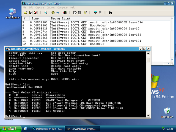The height and width of the screenshot is (132, 176).
Task: Click the cmd.exe title bar text
Action: pos(37,49)
